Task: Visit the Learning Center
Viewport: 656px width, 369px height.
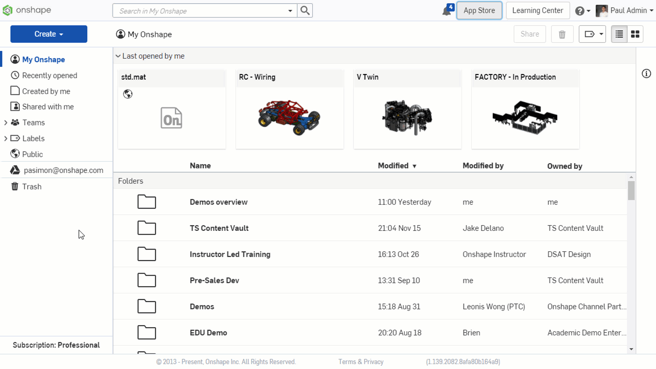Action: tap(538, 10)
